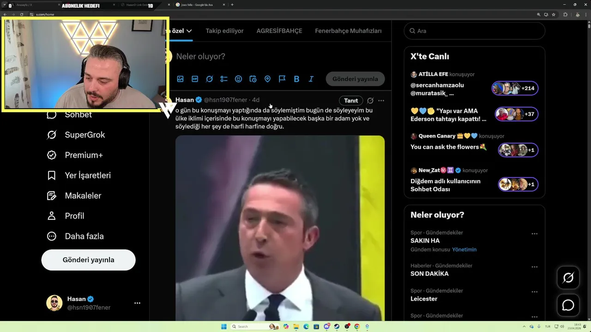Image resolution: width=591 pixels, height=332 pixels.
Task: Launch Steam from the taskbar
Action: coord(337,326)
